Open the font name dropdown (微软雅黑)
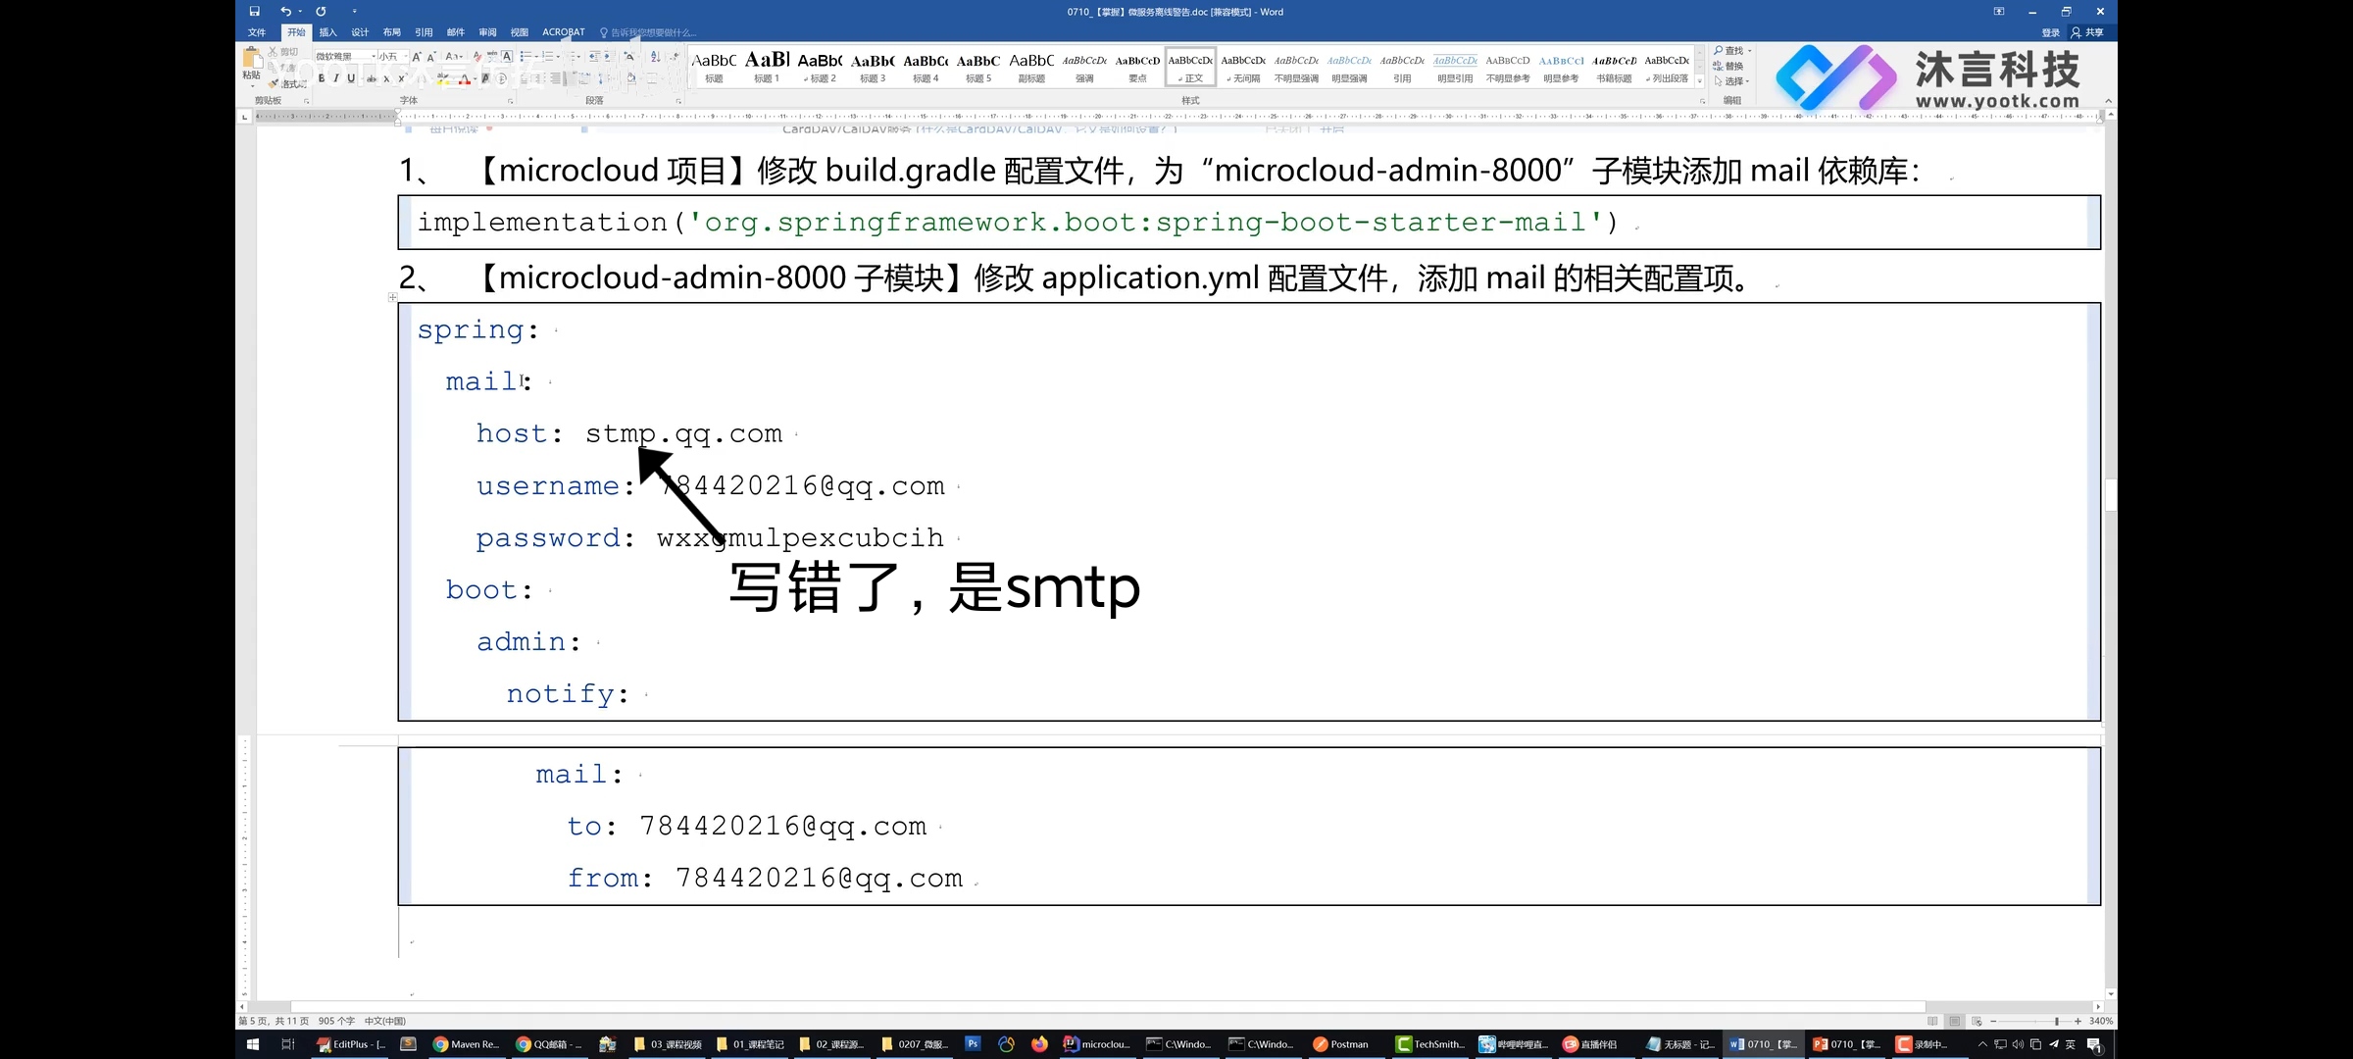2353x1059 pixels. [x=374, y=57]
